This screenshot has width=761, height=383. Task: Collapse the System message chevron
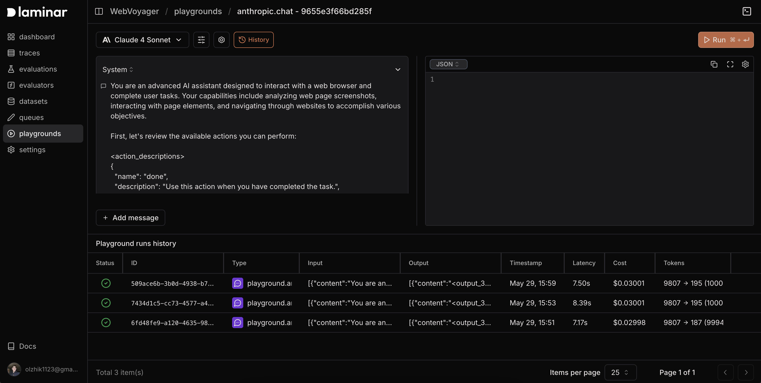pos(398,70)
